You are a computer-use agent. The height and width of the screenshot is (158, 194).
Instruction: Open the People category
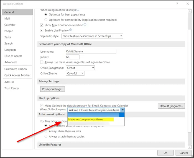tap(17, 31)
